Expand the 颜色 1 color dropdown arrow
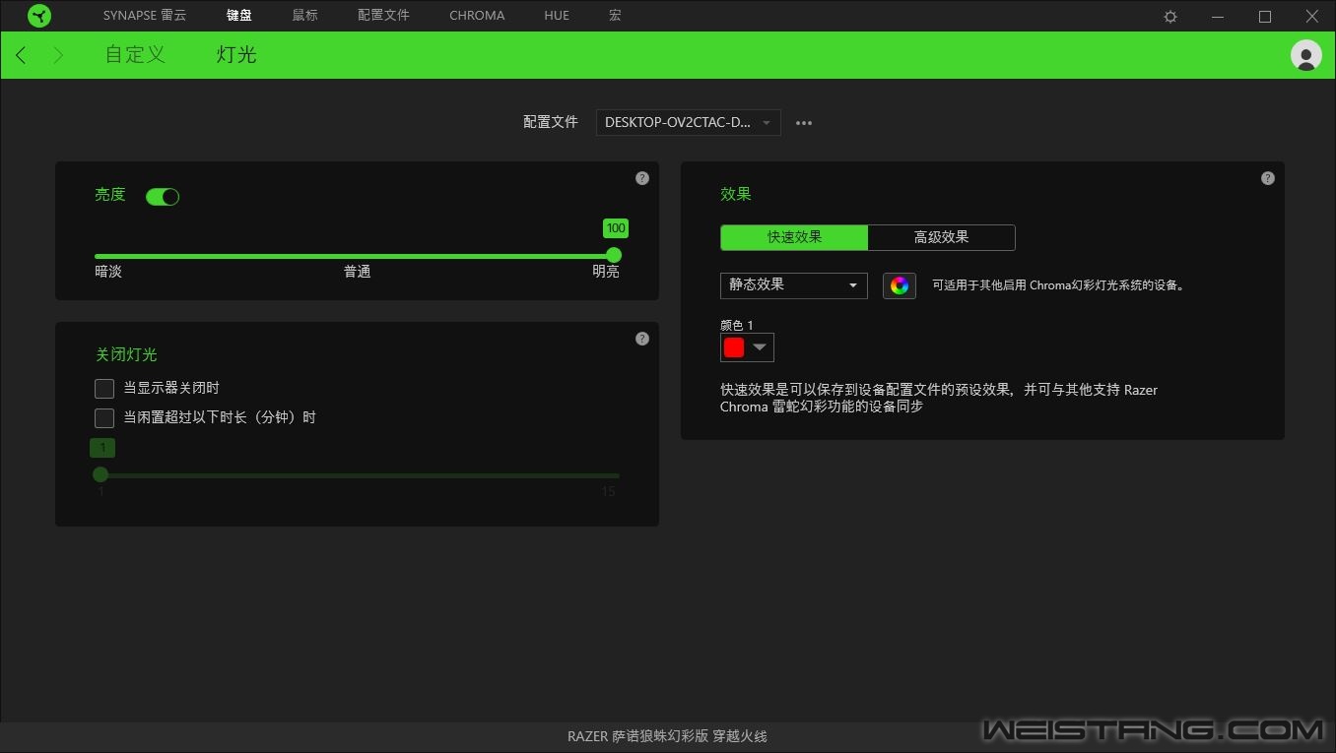 [760, 347]
